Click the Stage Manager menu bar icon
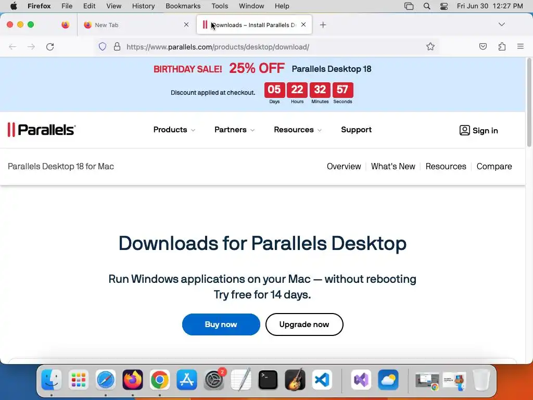Screen dimensions: 533x400 (x=409, y=6)
